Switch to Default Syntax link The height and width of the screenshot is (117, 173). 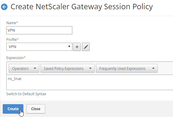[26, 94]
